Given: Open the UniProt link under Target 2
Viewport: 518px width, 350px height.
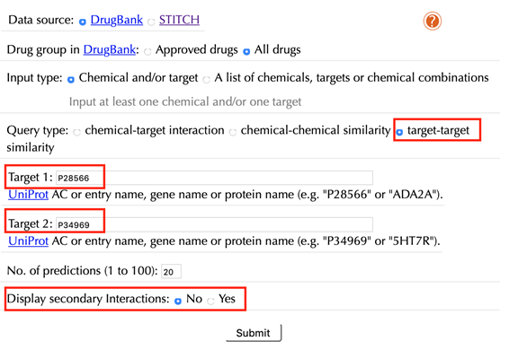Looking at the screenshot, I should click(29, 241).
